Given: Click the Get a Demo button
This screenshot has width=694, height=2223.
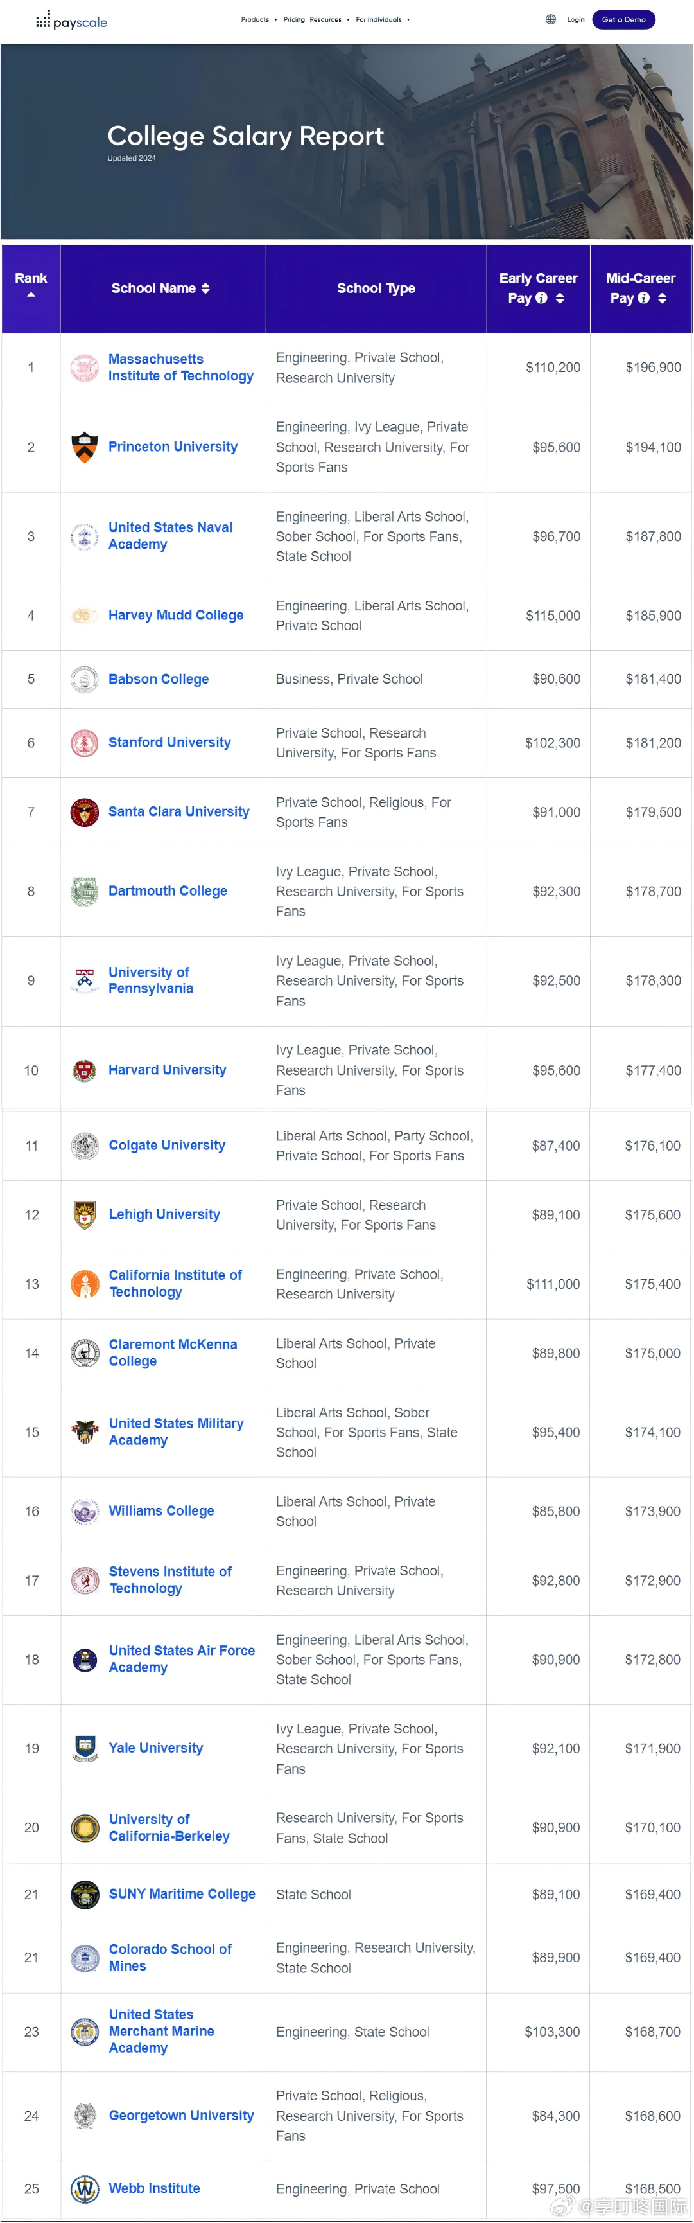Looking at the screenshot, I should click(623, 19).
